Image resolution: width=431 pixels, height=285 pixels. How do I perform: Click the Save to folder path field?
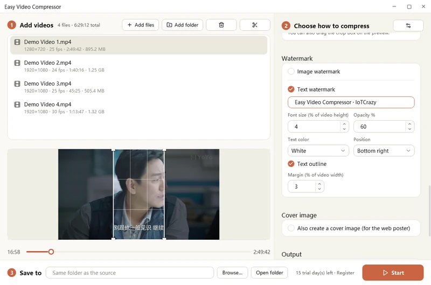click(130, 273)
